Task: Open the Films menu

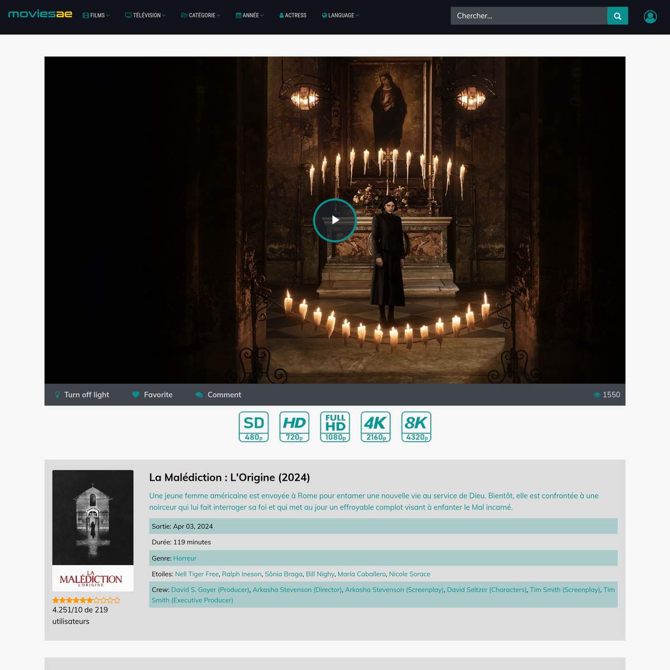Action: pyautogui.click(x=96, y=16)
